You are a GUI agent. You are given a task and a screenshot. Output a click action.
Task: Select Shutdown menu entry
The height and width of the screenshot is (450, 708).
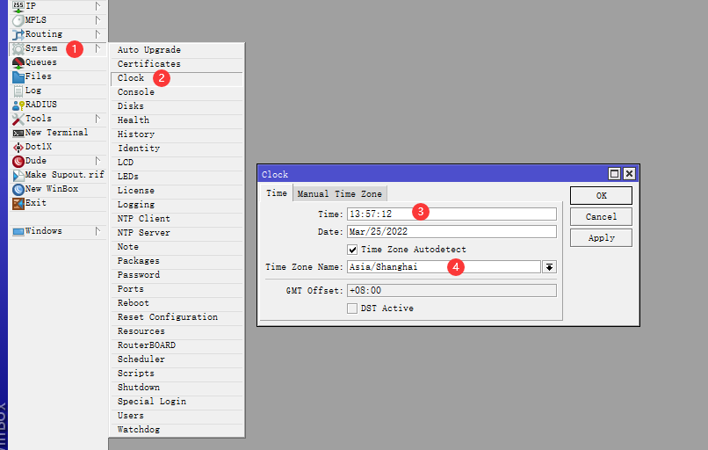[177, 388]
